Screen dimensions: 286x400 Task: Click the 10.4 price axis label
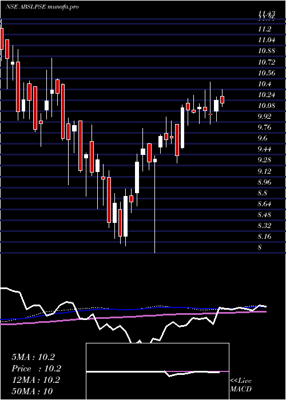pyautogui.click(x=264, y=84)
